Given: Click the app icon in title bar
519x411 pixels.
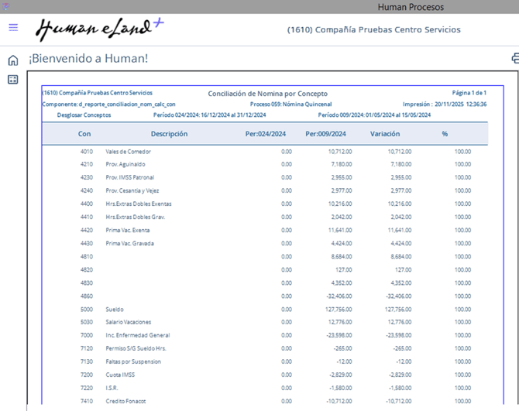Looking at the screenshot, I should click(7, 6).
